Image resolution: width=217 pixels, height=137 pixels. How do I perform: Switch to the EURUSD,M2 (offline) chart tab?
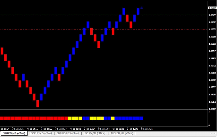[x=14, y=133]
